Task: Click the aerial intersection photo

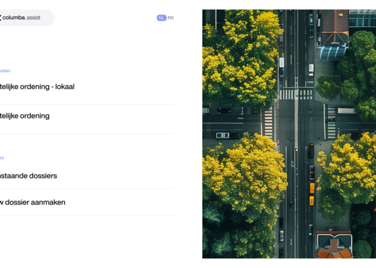Action: coord(289,134)
